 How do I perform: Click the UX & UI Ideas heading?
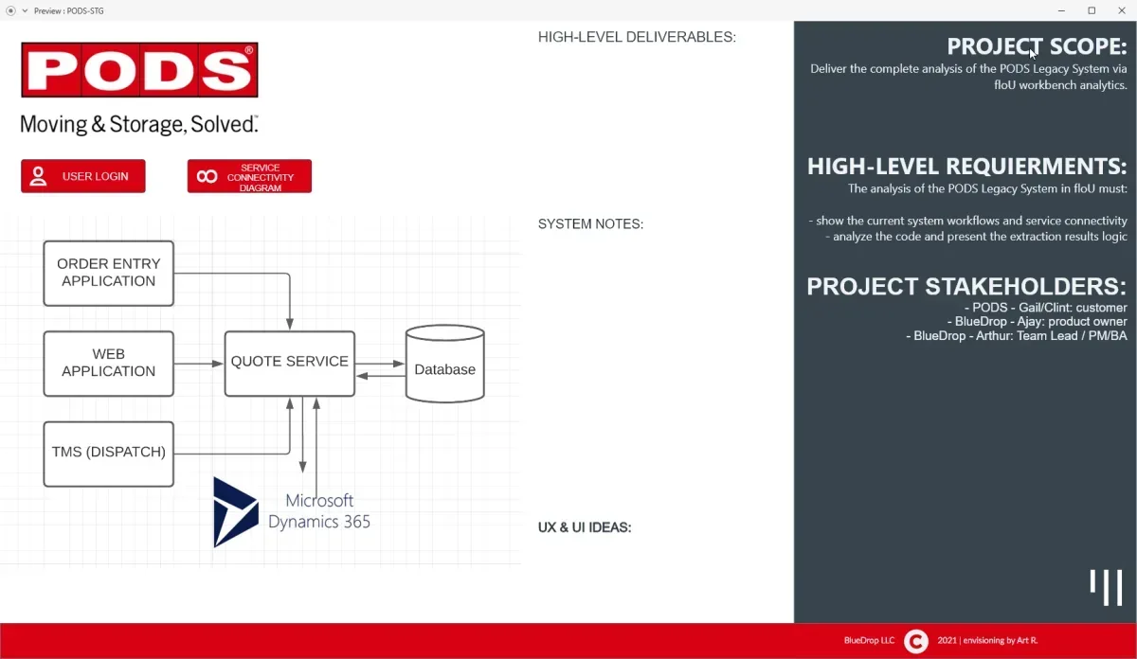click(585, 527)
